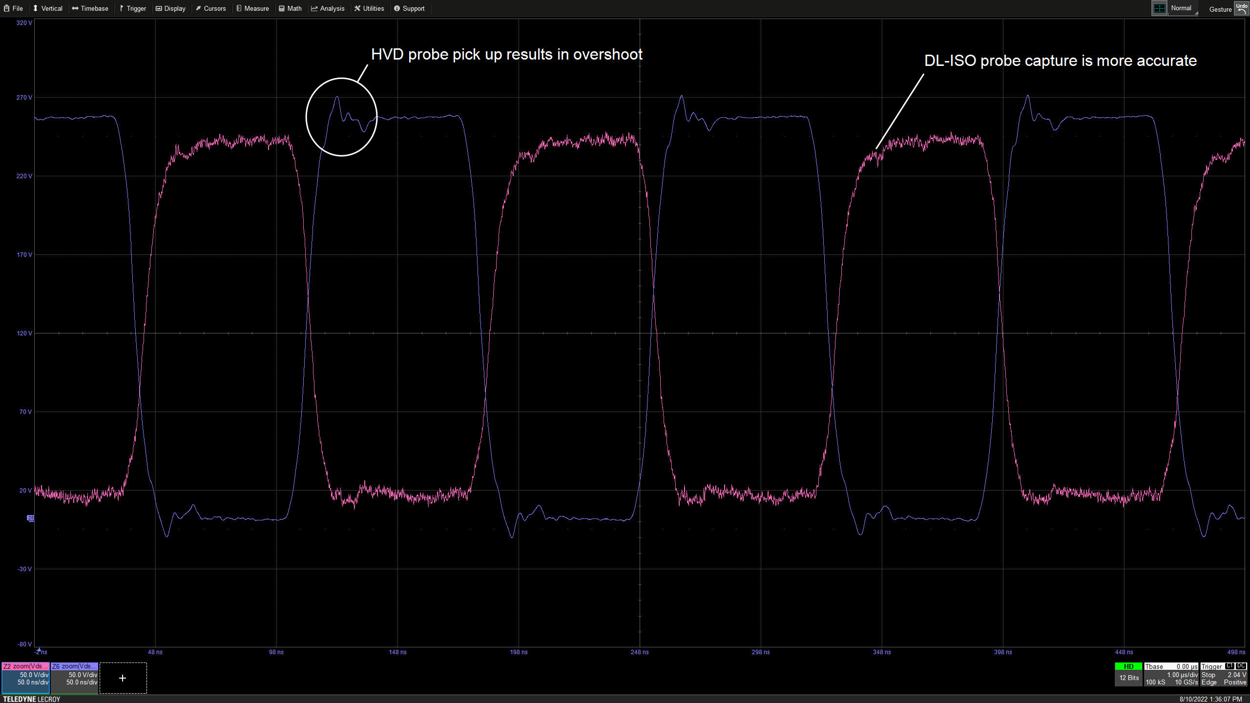The image size is (1250, 703).
Task: Click the plus add-descriptor box
Action: [x=123, y=678]
